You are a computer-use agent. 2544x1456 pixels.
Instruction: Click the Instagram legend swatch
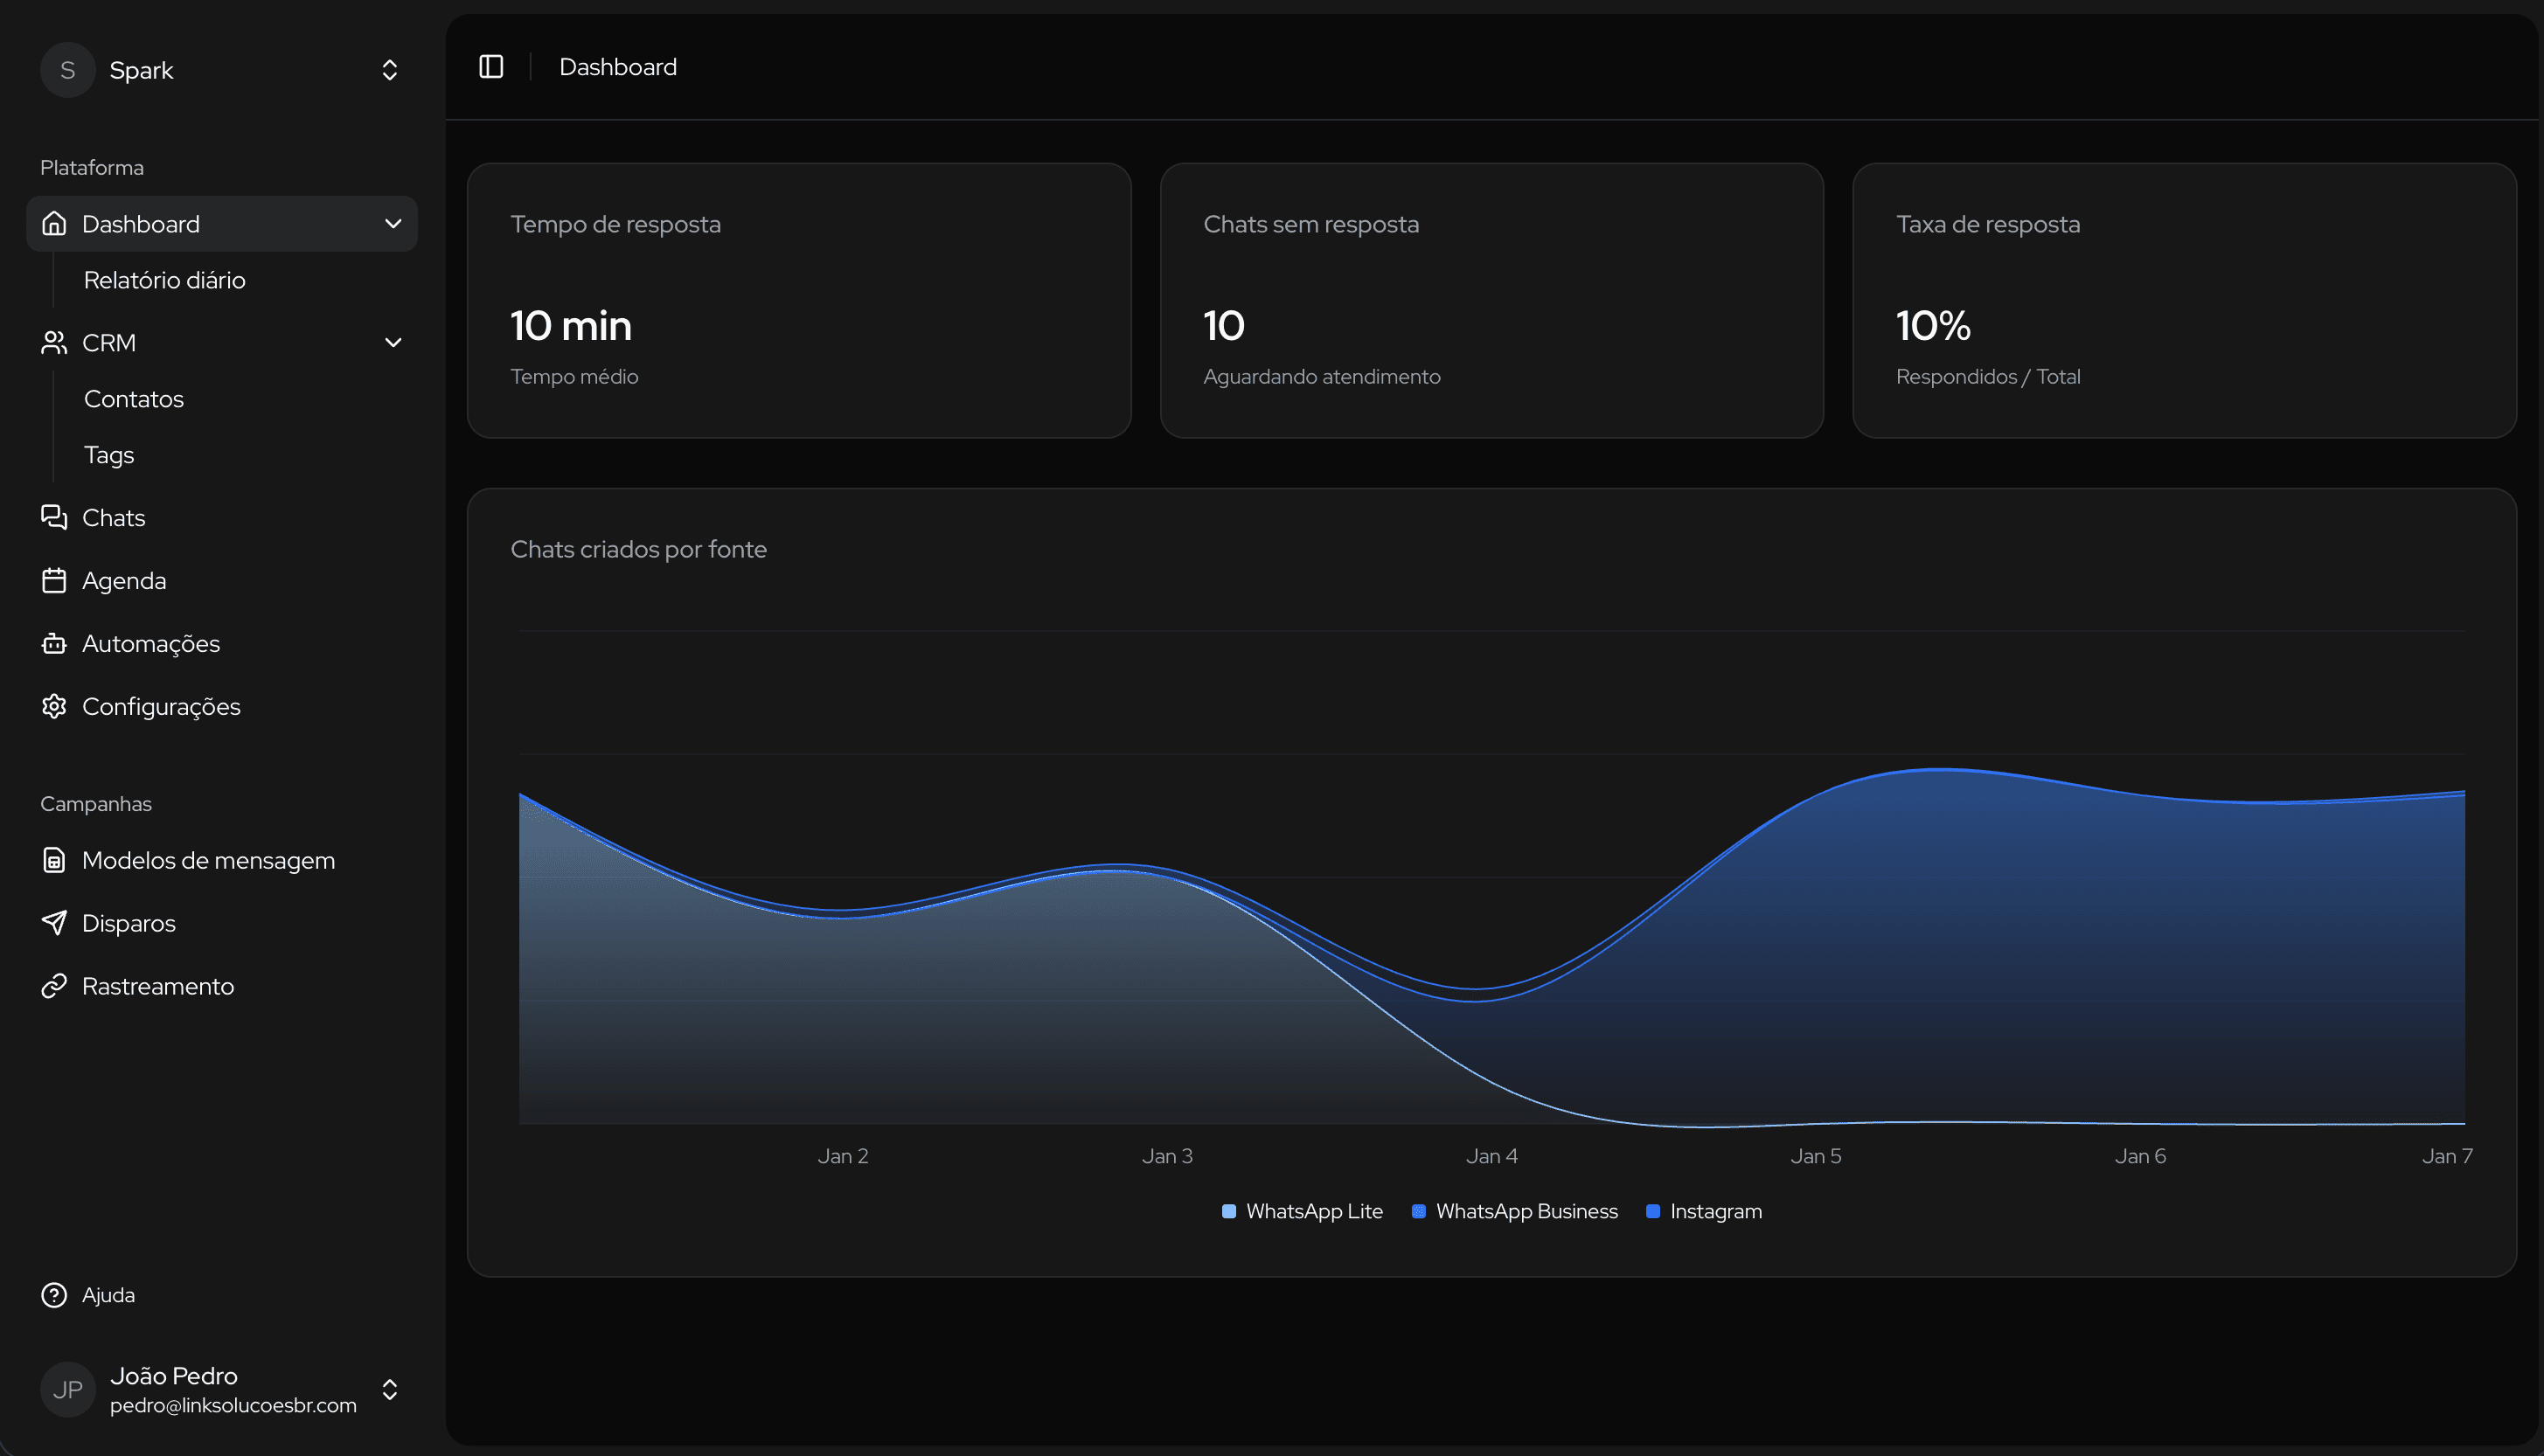[1653, 1212]
